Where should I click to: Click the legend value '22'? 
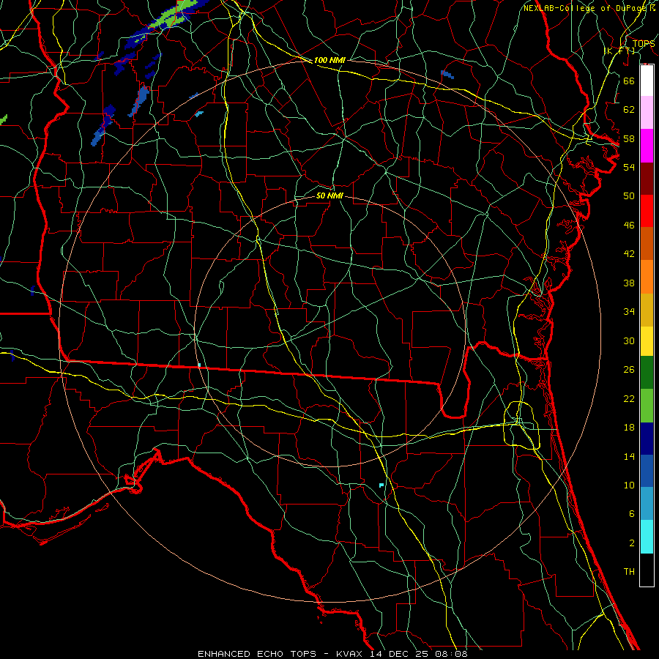[629, 398]
